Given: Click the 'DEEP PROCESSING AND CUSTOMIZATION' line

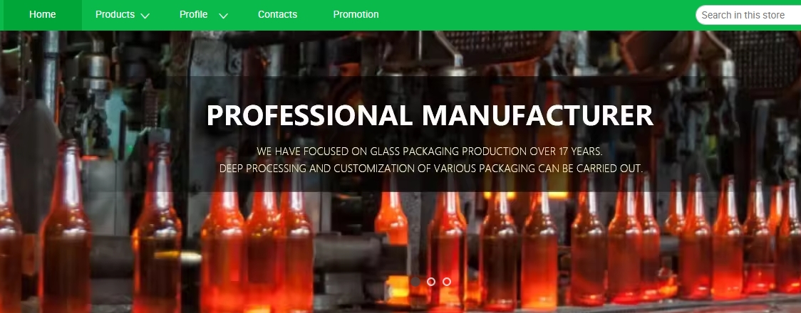Looking at the screenshot, I should [x=430, y=168].
